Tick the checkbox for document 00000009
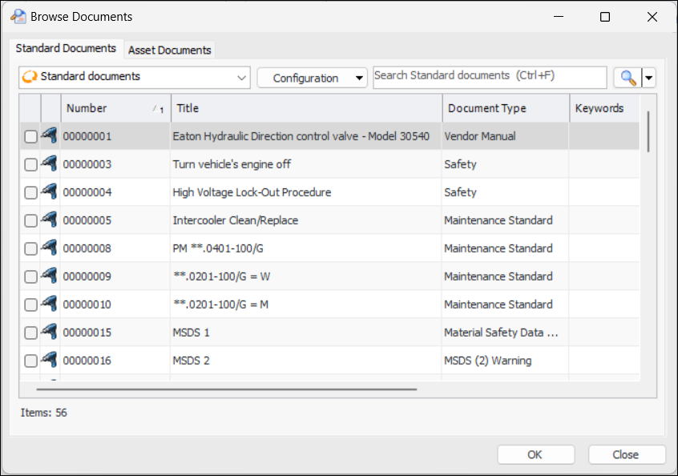678x476 pixels. 30,277
